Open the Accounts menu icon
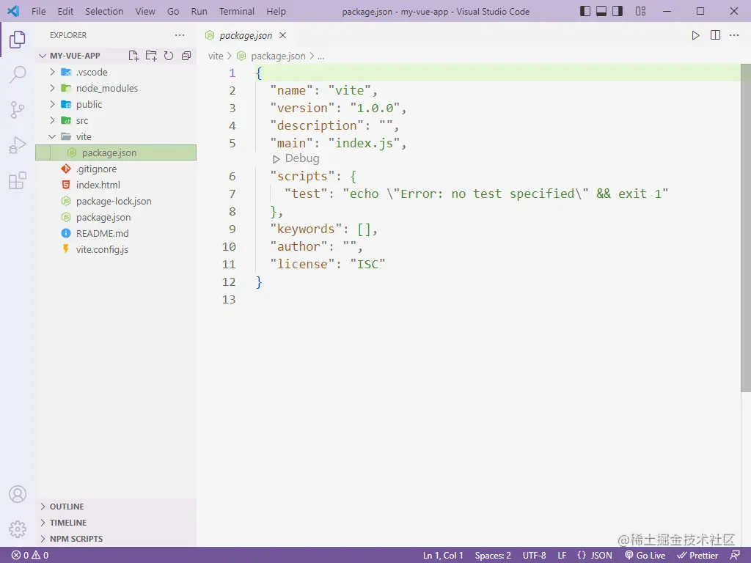Viewport: 751px width, 563px height. (18, 494)
